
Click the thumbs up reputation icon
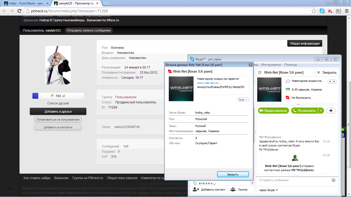(64, 96)
